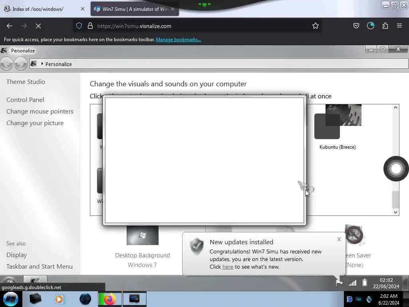Close the Win7 Simu tab
Screen dimensions: 409x307
[x=173, y=9]
